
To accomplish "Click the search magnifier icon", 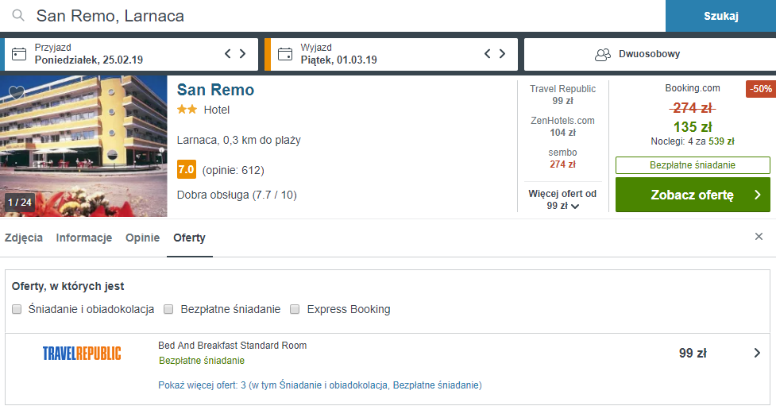I will [x=18, y=15].
